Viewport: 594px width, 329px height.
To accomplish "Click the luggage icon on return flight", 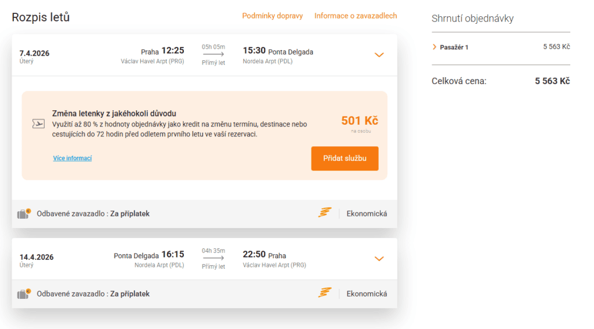I will 24,294.
